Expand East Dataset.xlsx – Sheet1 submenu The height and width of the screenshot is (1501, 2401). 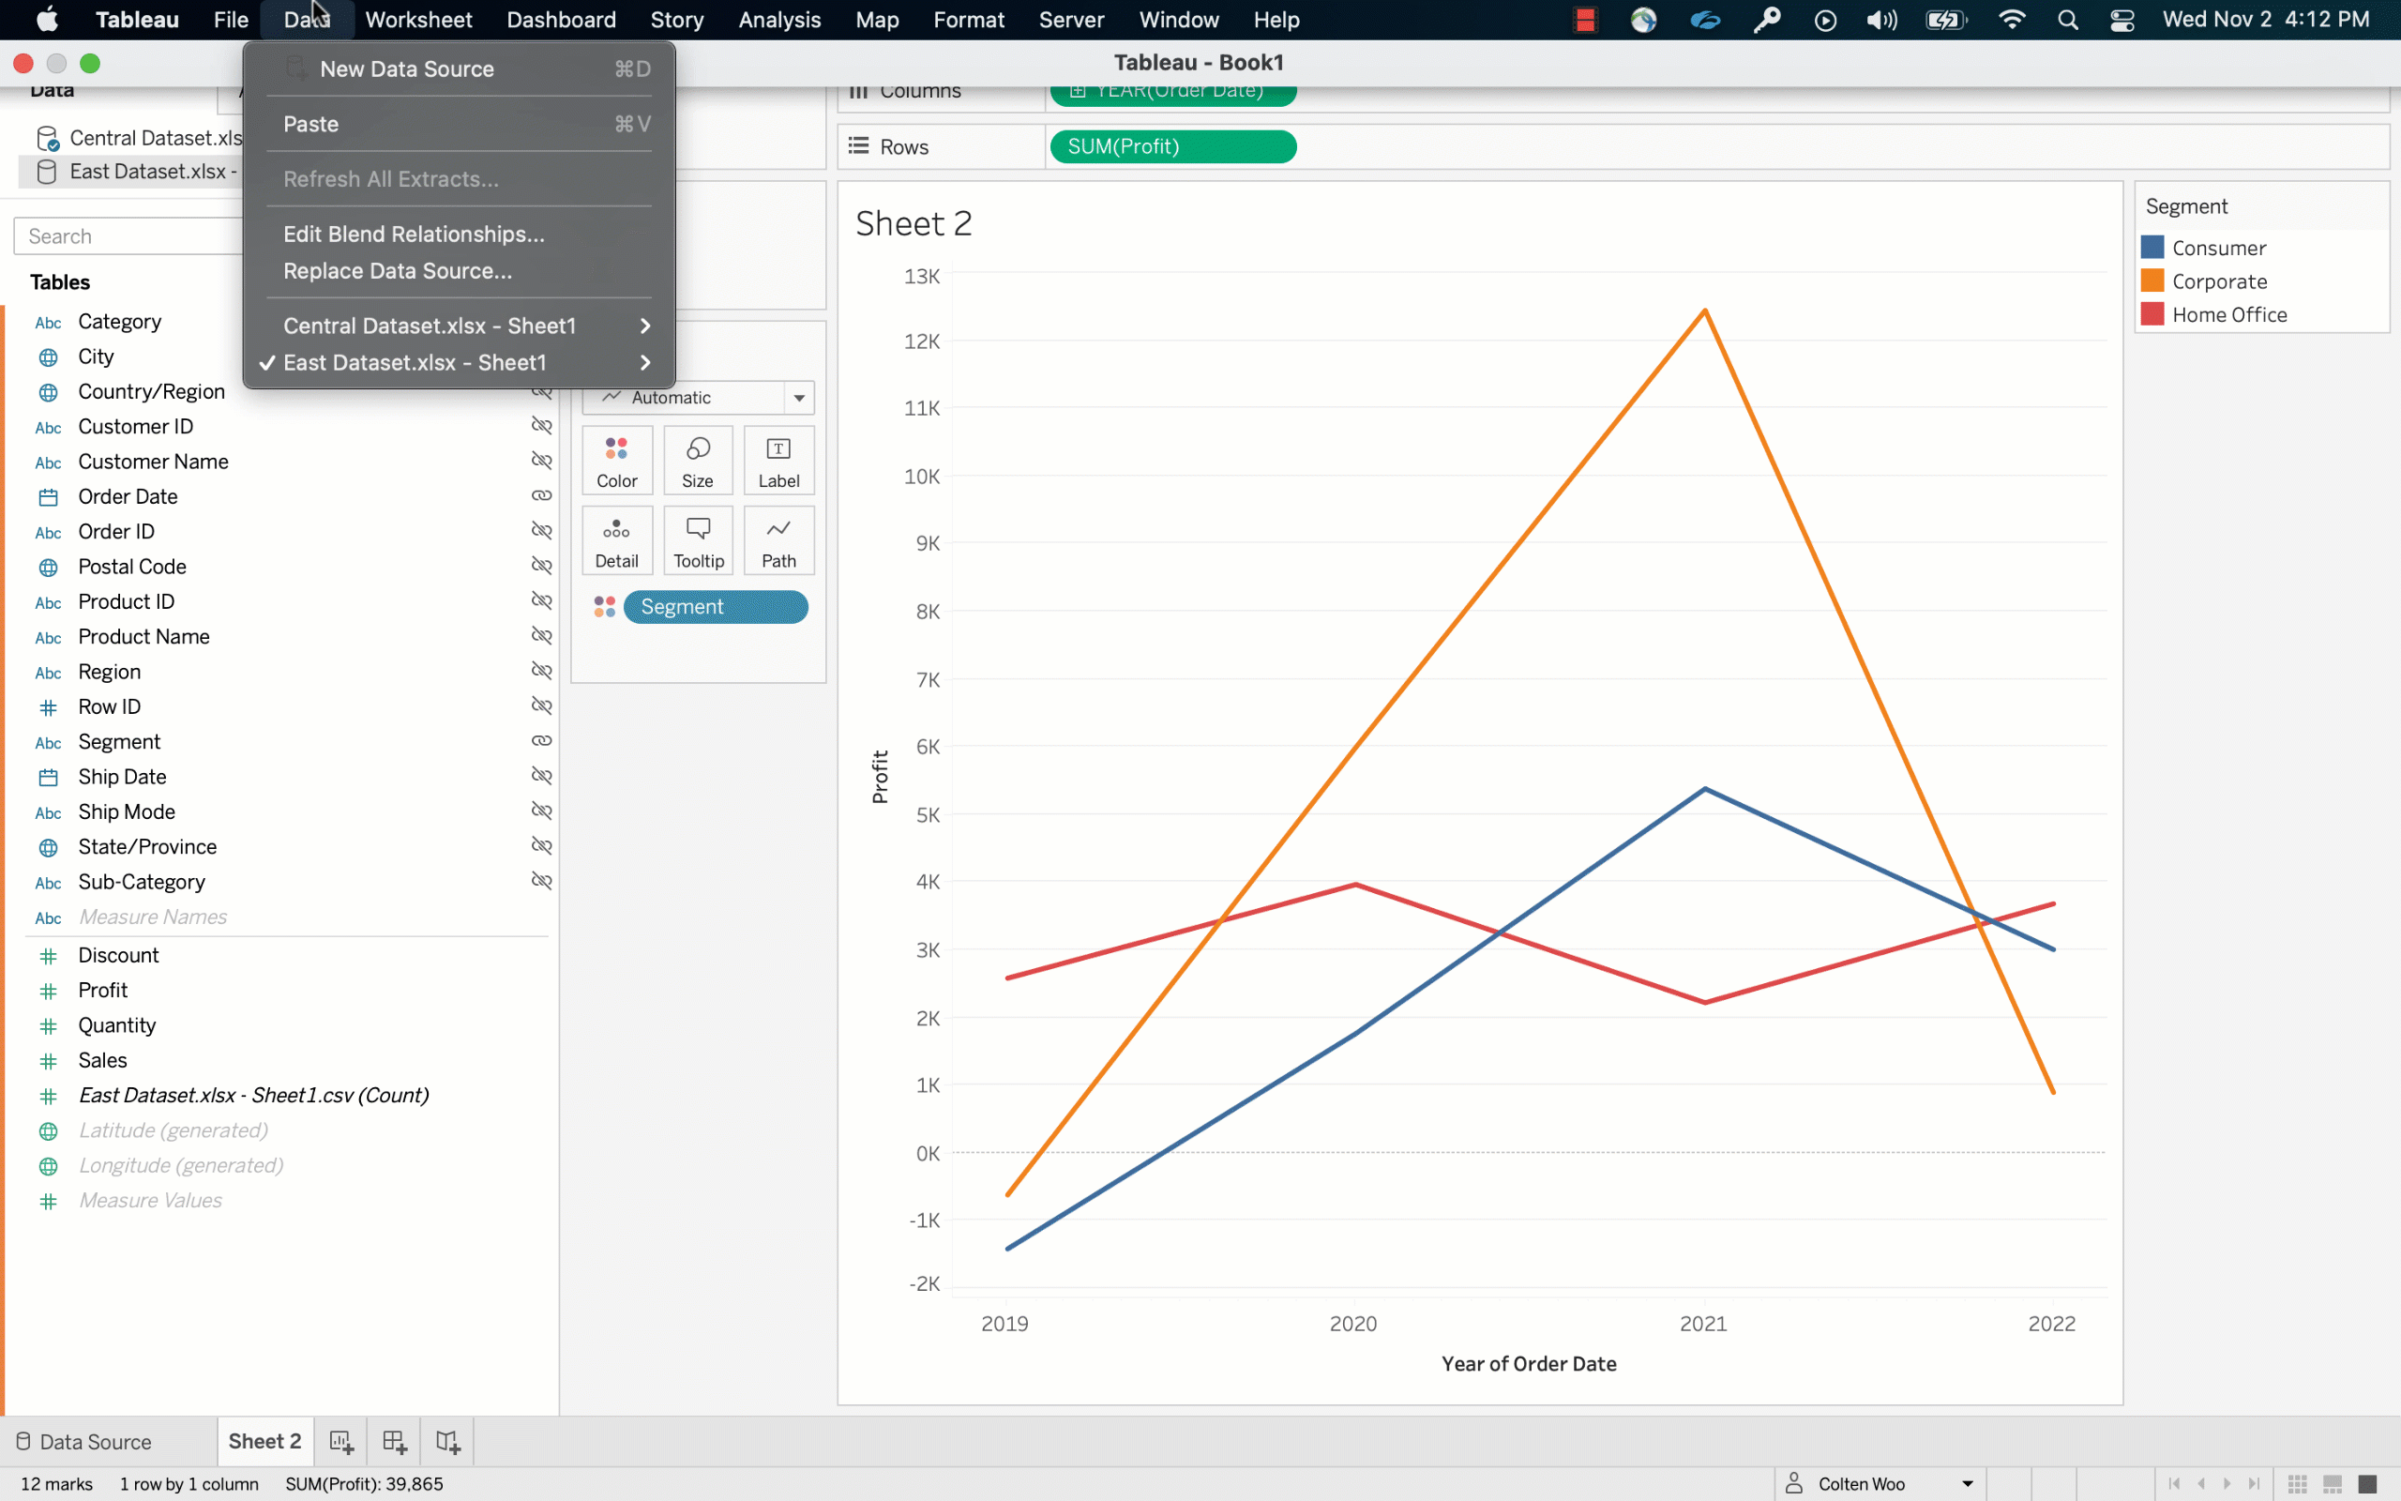643,361
